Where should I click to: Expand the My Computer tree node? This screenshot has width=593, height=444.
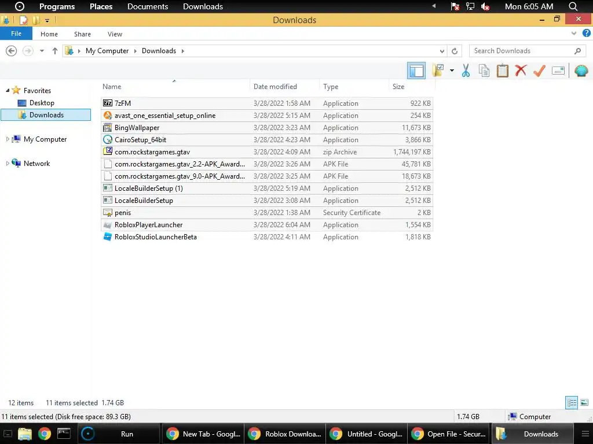point(8,139)
